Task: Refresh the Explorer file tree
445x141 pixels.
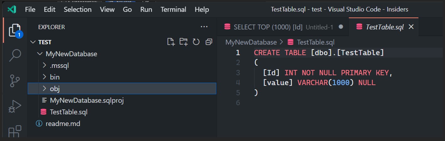Action: pyautogui.click(x=196, y=42)
